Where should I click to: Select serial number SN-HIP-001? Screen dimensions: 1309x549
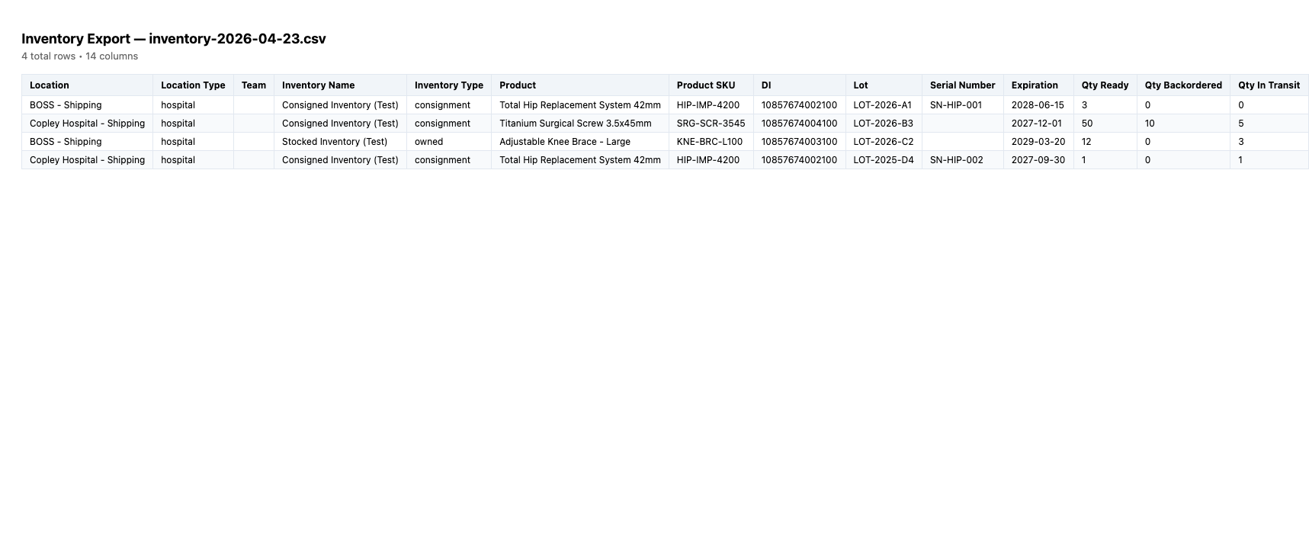[956, 105]
